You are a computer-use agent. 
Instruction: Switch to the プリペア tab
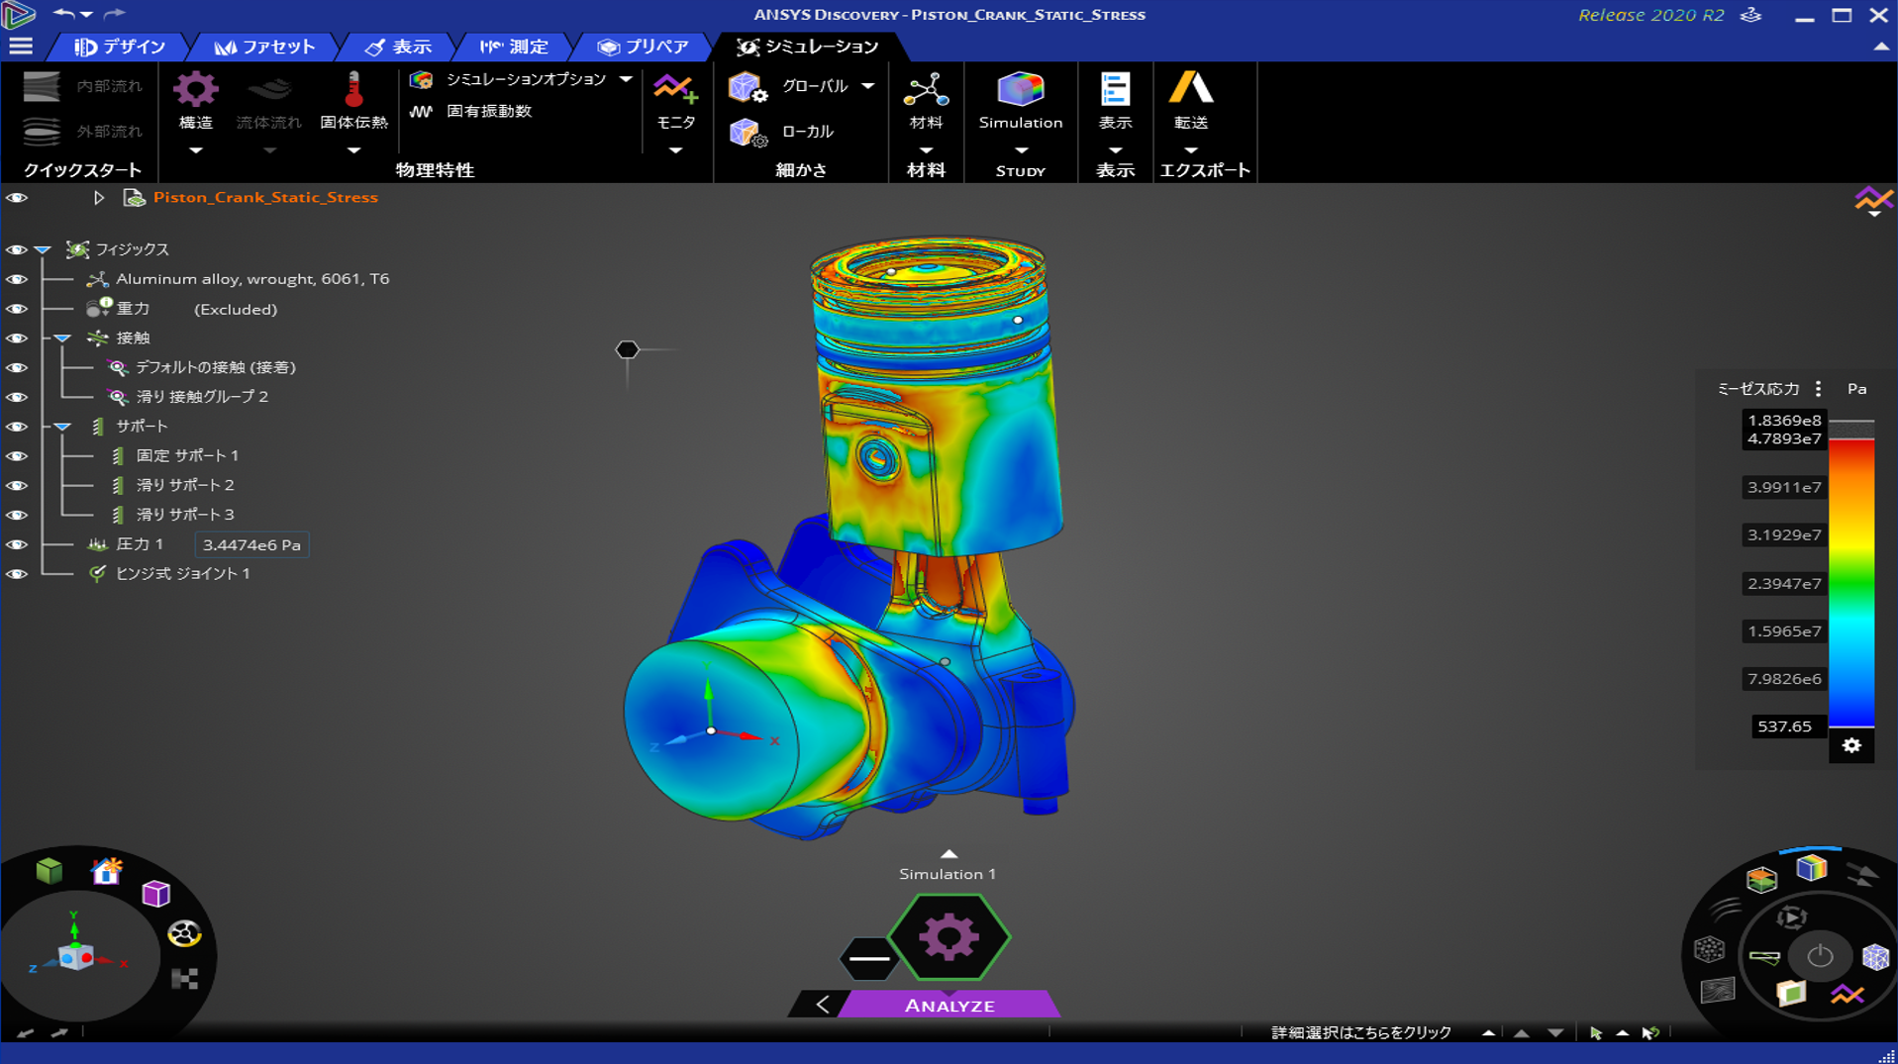tap(644, 47)
